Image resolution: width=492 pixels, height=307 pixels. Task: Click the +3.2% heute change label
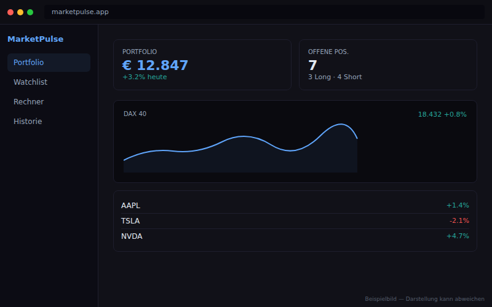pyautogui.click(x=145, y=77)
